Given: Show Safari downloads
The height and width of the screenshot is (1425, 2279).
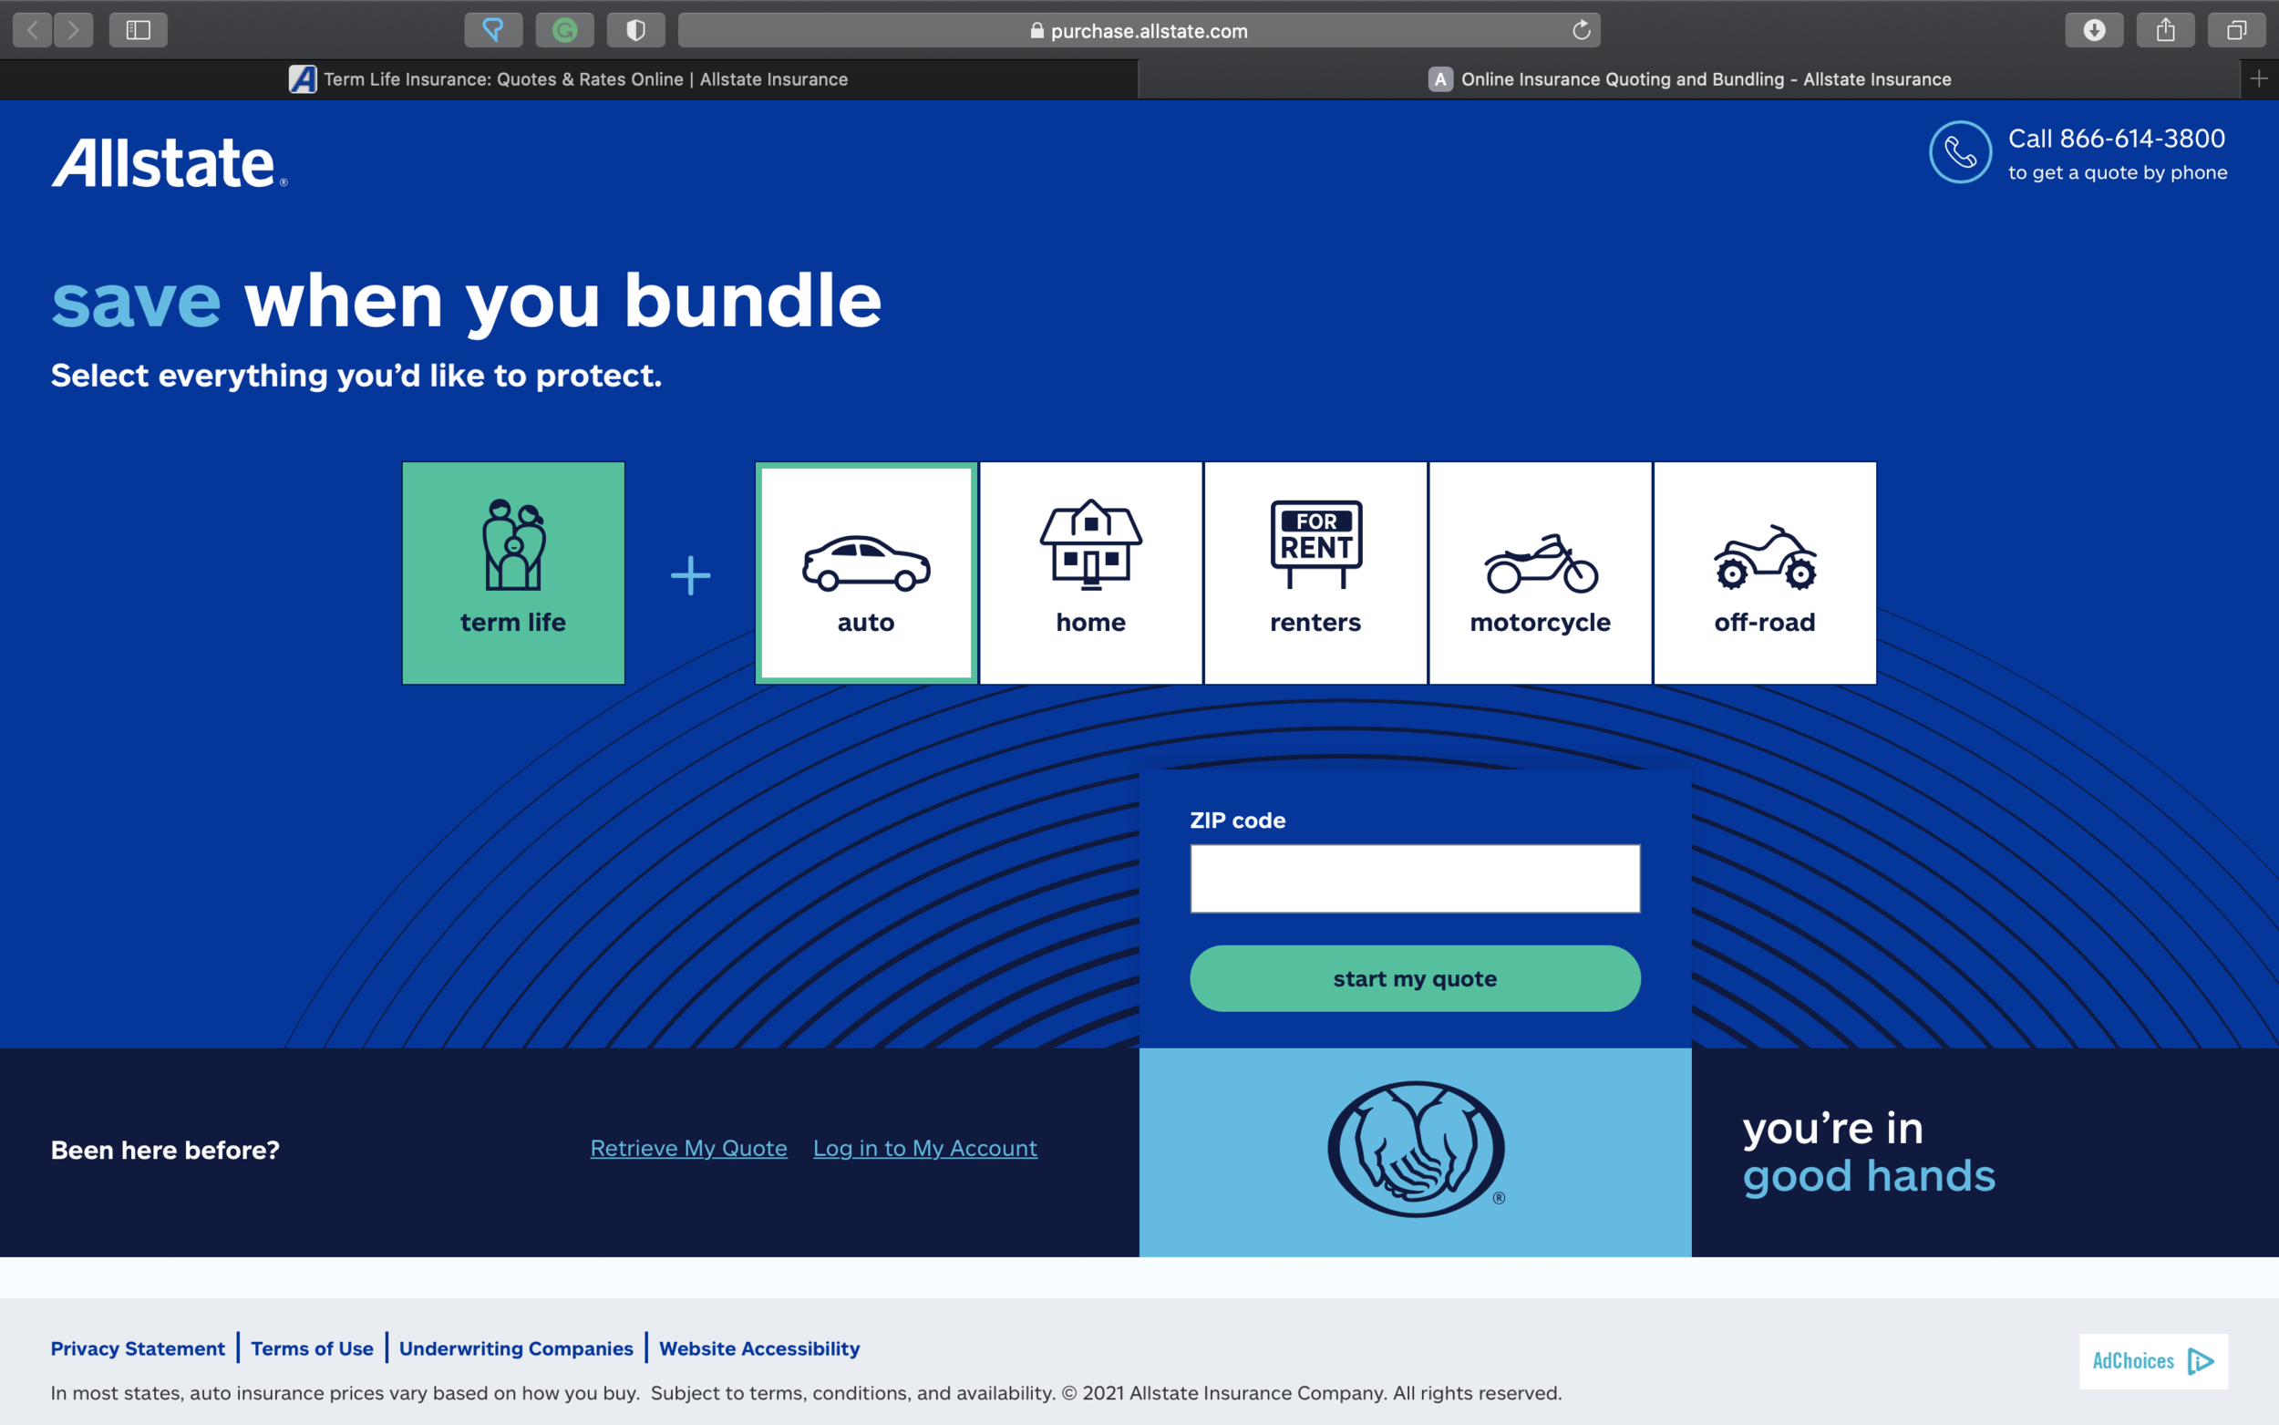Looking at the screenshot, I should point(2094,30).
